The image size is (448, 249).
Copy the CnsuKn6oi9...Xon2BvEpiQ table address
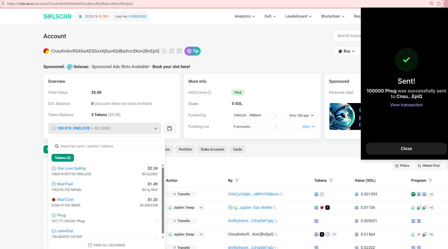pos(277,234)
